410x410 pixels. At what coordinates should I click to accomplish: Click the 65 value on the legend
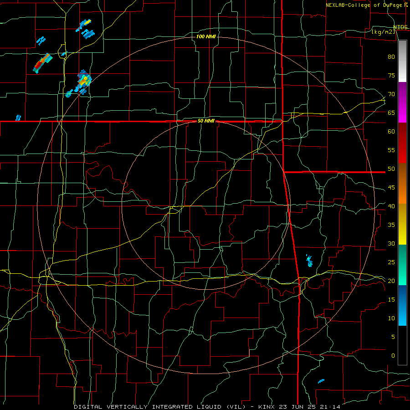point(391,113)
